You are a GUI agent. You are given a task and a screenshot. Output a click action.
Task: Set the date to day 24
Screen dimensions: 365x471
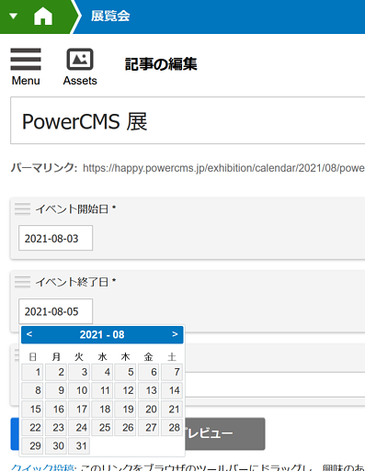click(x=79, y=428)
